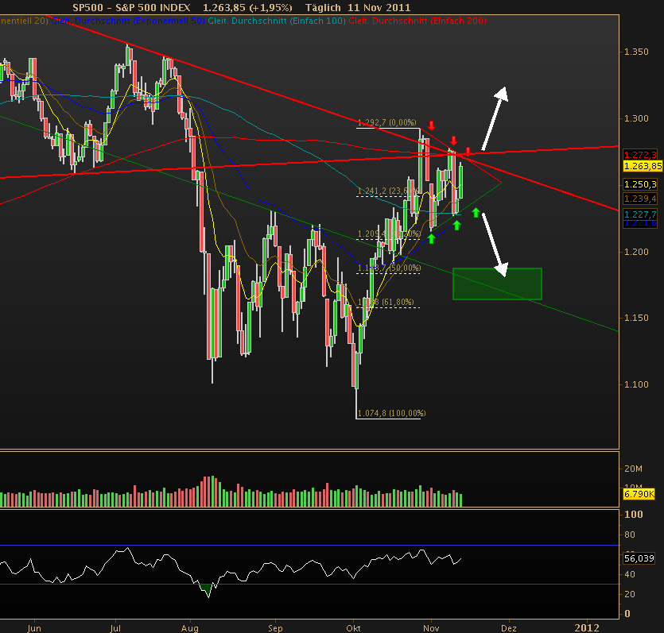
Task: Click the orange 1.239,4 price tag
Action: point(640,199)
